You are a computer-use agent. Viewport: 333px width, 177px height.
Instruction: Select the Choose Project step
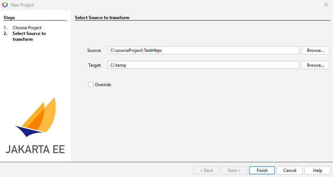27,28
